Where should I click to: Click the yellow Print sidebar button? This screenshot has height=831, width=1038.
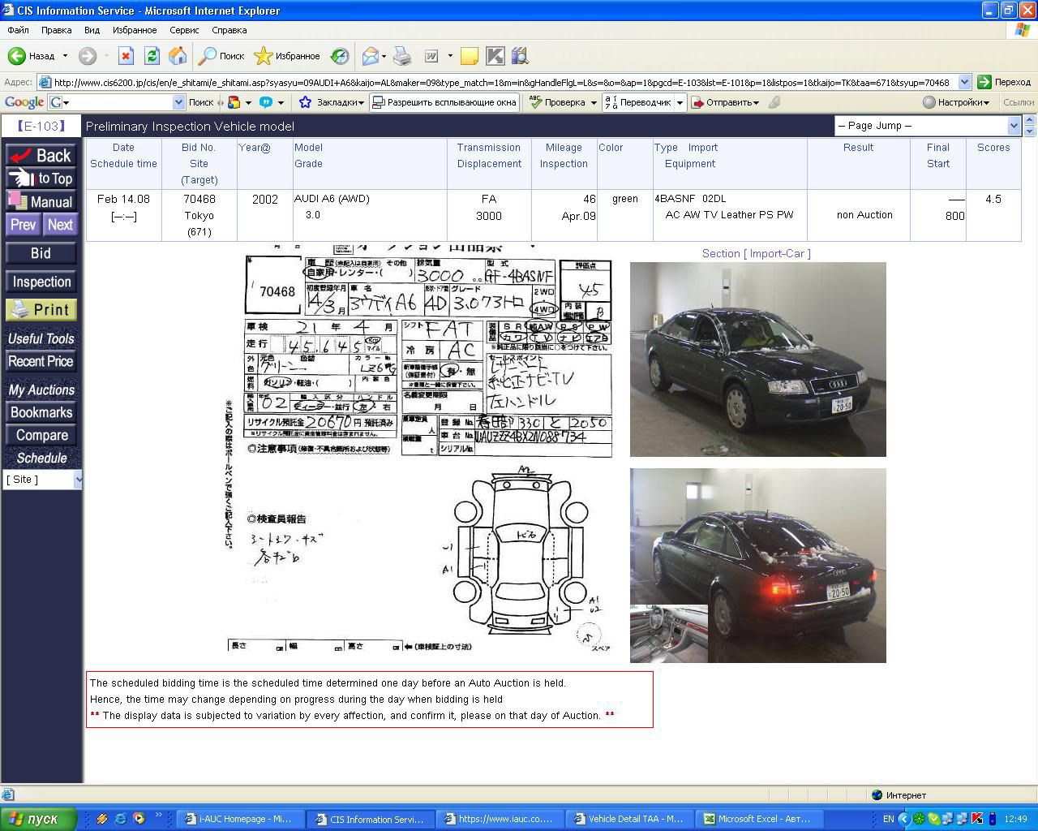point(41,309)
